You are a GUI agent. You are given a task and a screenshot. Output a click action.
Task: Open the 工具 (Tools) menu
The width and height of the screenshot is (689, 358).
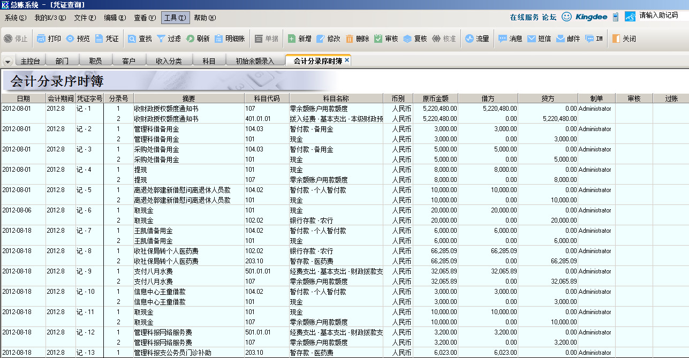coord(175,18)
